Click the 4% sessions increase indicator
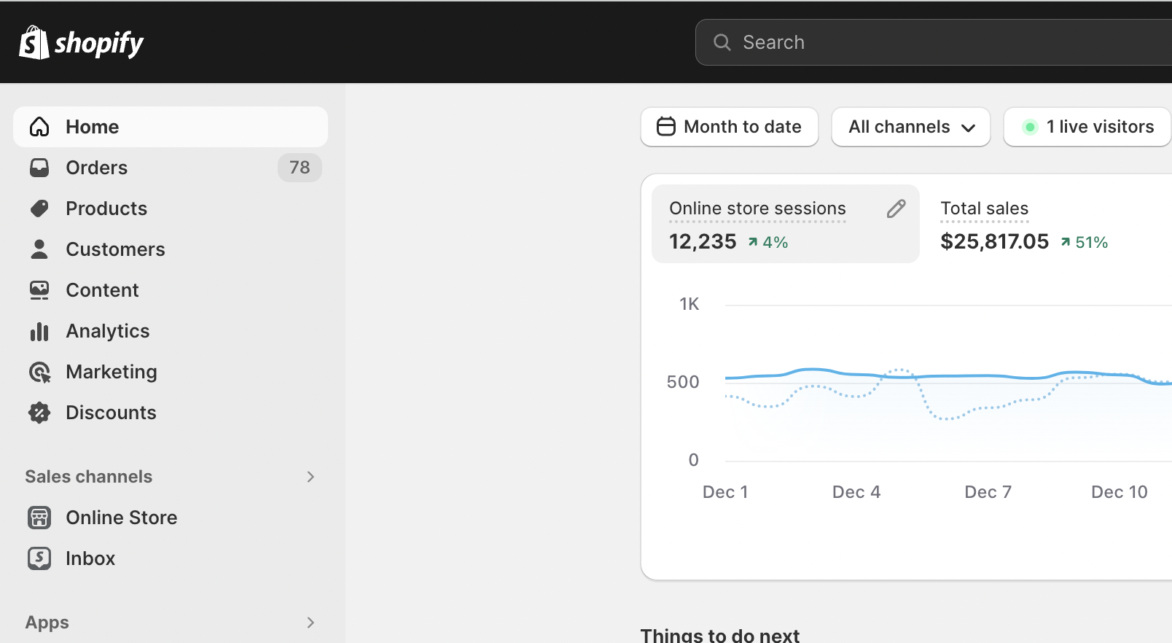This screenshot has width=1172, height=643. coord(768,242)
